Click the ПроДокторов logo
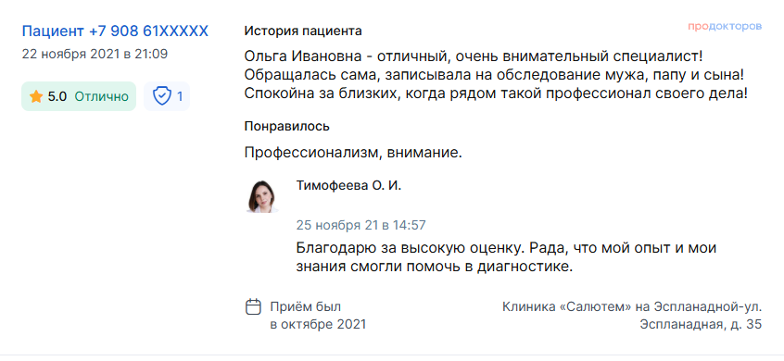The width and height of the screenshot is (784, 361). pos(725,27)
